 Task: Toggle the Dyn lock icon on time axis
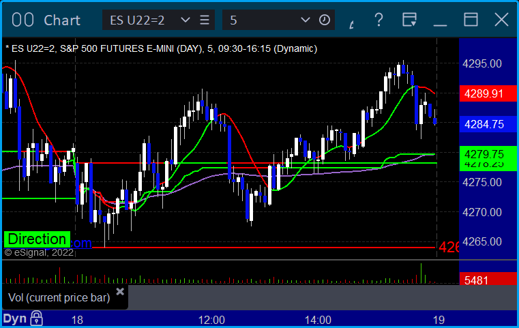pos(36,318)
